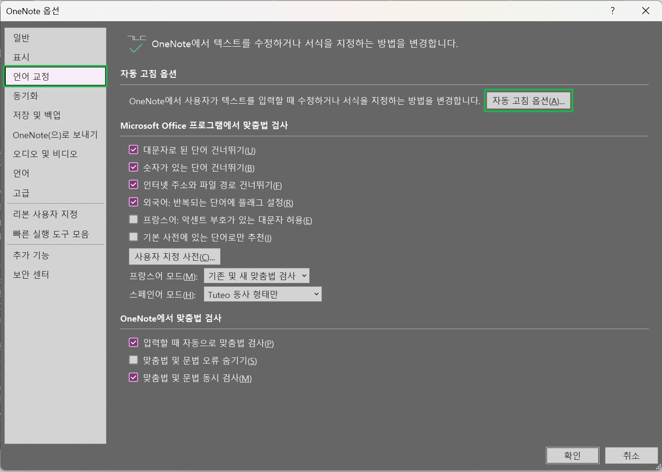Viewport: 662px width, 472px height.
Task: Click the 프랑스어 모드(M): label
Action: click(164, 276)
